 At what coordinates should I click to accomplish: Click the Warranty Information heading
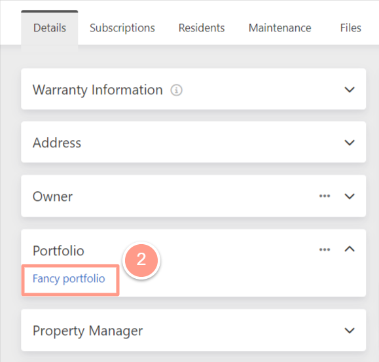click(x=98, y=90)
